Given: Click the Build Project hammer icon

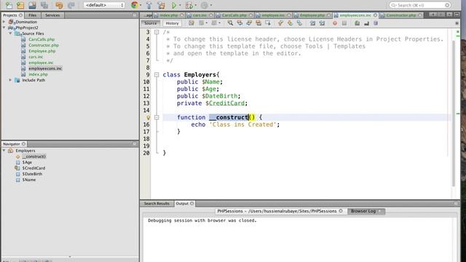Looking at the screenshot, I should 149,5.
